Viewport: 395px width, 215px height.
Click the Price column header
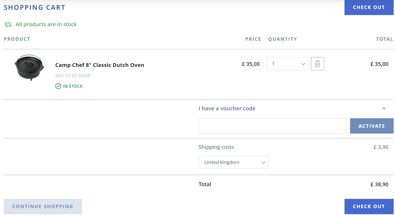pos(253,39)
